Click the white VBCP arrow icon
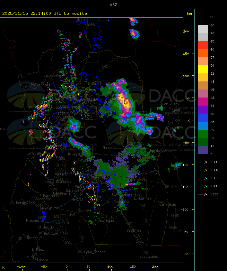 pos(203,162)
